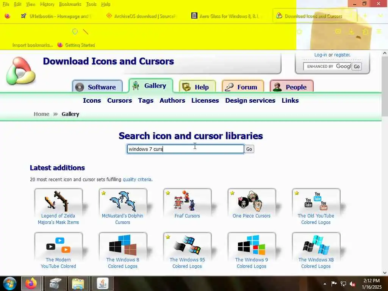Click the Windows XB Colored Logos thumbnail
This screenshot has height=291, width=388.
pos(316,245)
